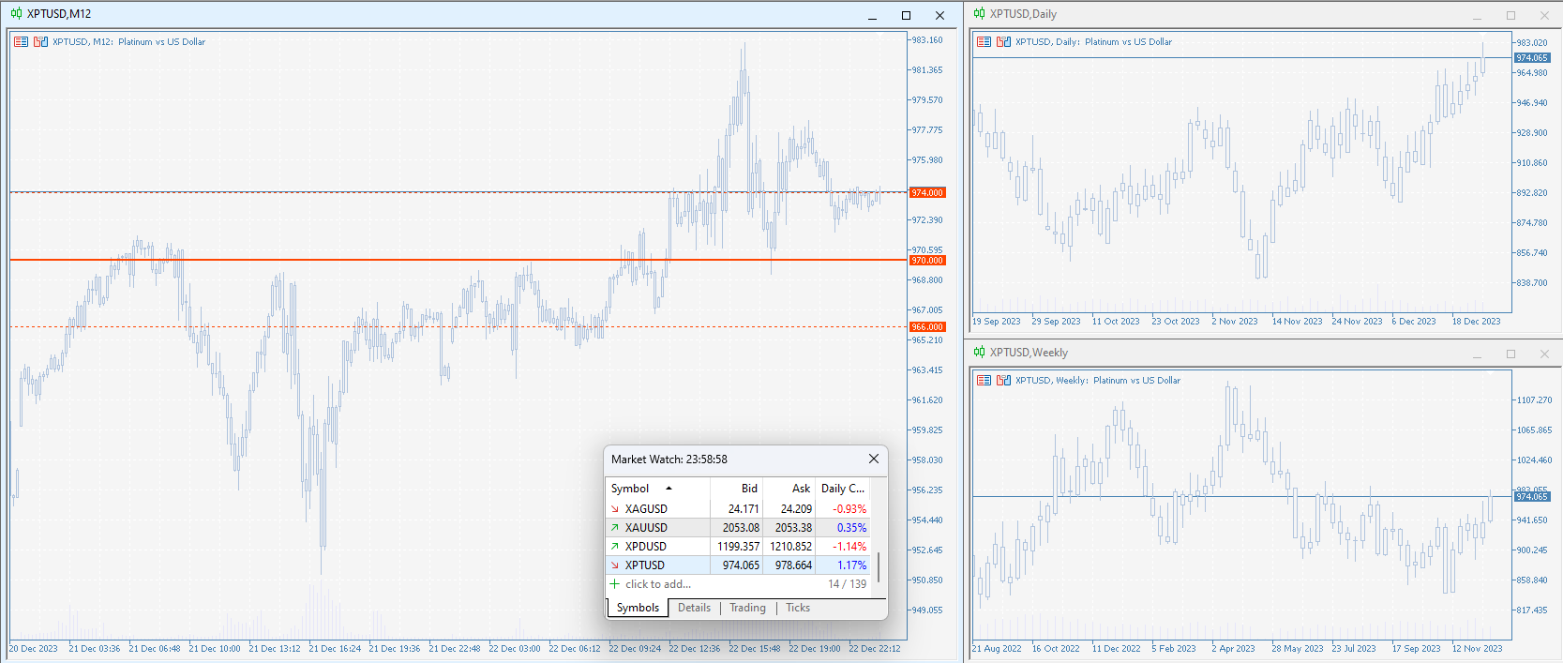Click the Daily Change column header

tap(843, 489)
